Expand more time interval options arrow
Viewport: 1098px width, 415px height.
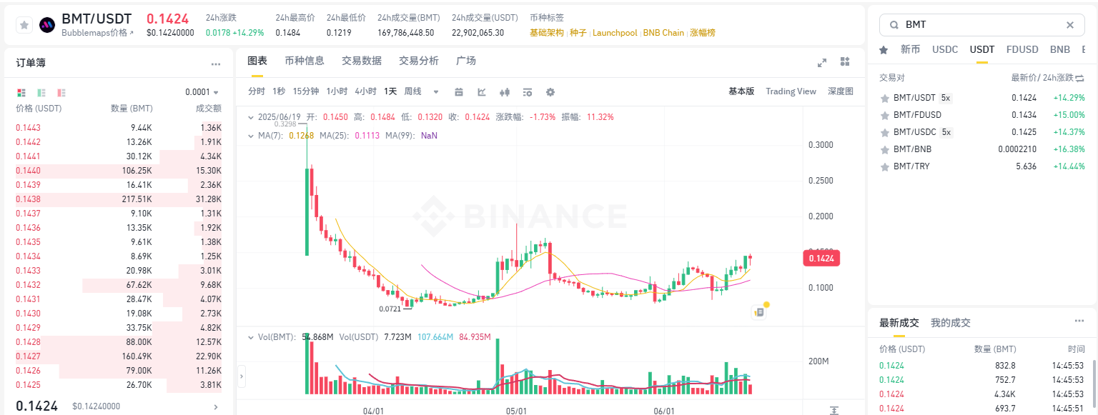436,92
